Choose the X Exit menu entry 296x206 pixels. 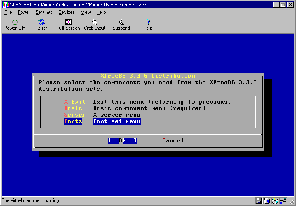(x=74, y=102)
